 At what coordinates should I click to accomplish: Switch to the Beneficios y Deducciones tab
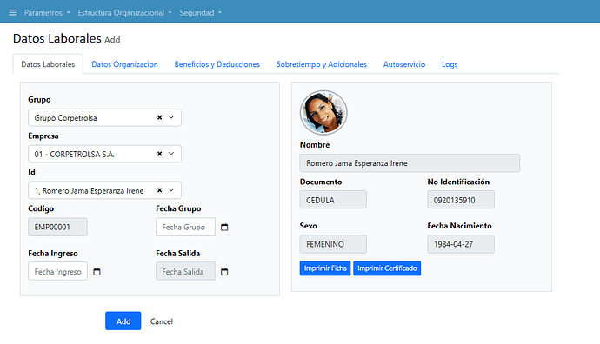pyautogui.click(x=217, y=64)
